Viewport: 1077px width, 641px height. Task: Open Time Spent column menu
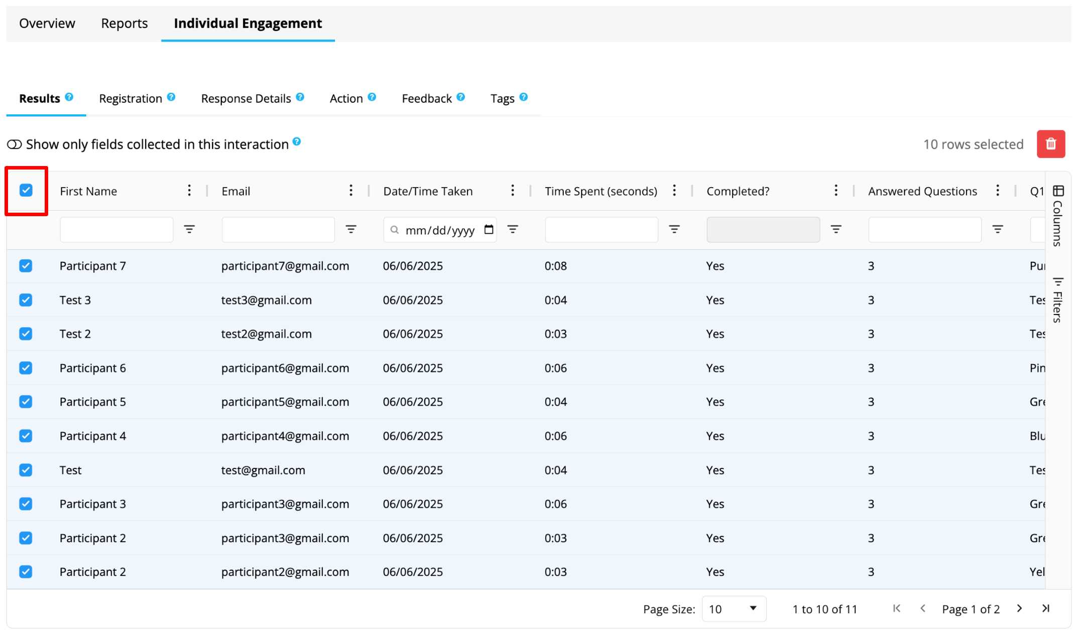pos(674,191)
